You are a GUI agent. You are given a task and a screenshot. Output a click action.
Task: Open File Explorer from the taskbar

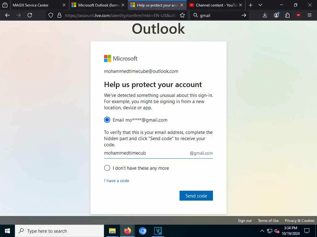(112, 231)
